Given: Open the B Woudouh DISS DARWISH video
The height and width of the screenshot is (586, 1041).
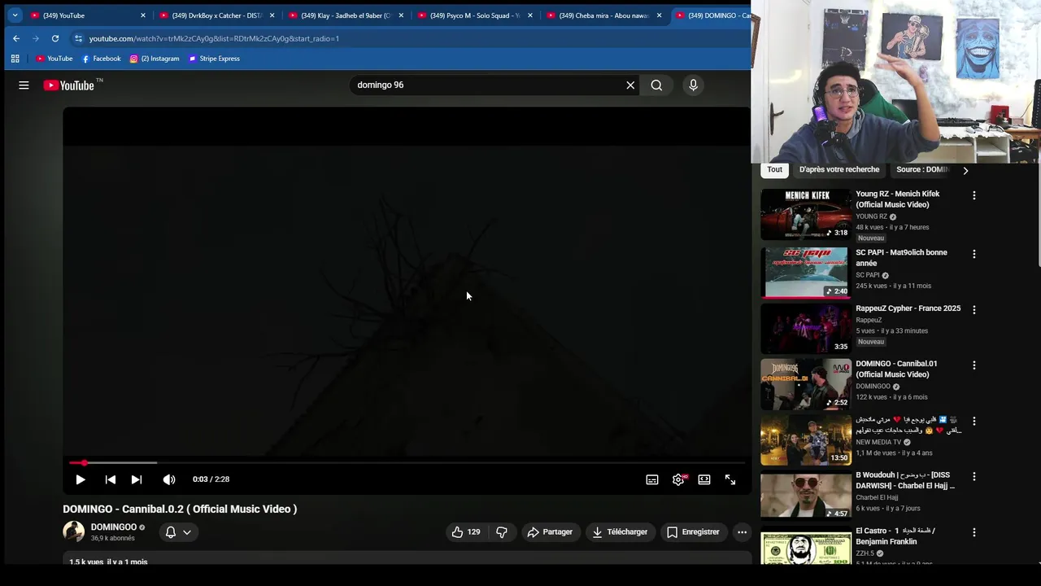Looking at the screenshot, I should click(806, 496).
